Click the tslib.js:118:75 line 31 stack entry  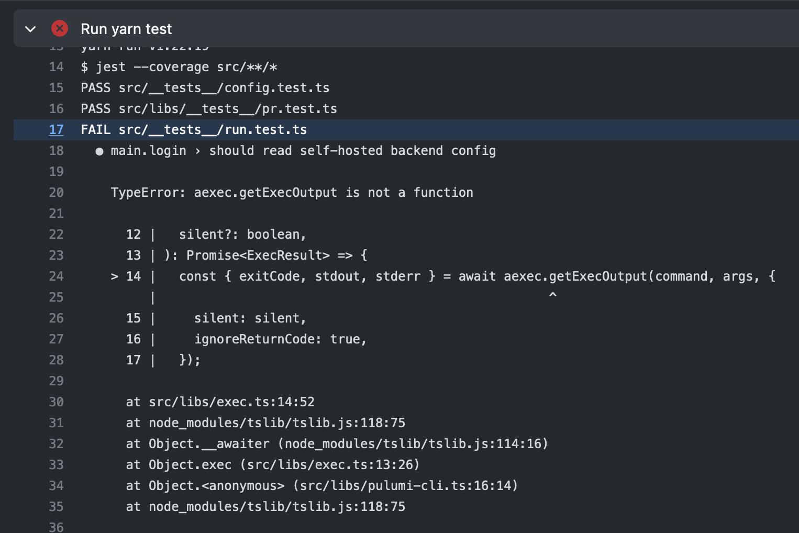(265, 423)
